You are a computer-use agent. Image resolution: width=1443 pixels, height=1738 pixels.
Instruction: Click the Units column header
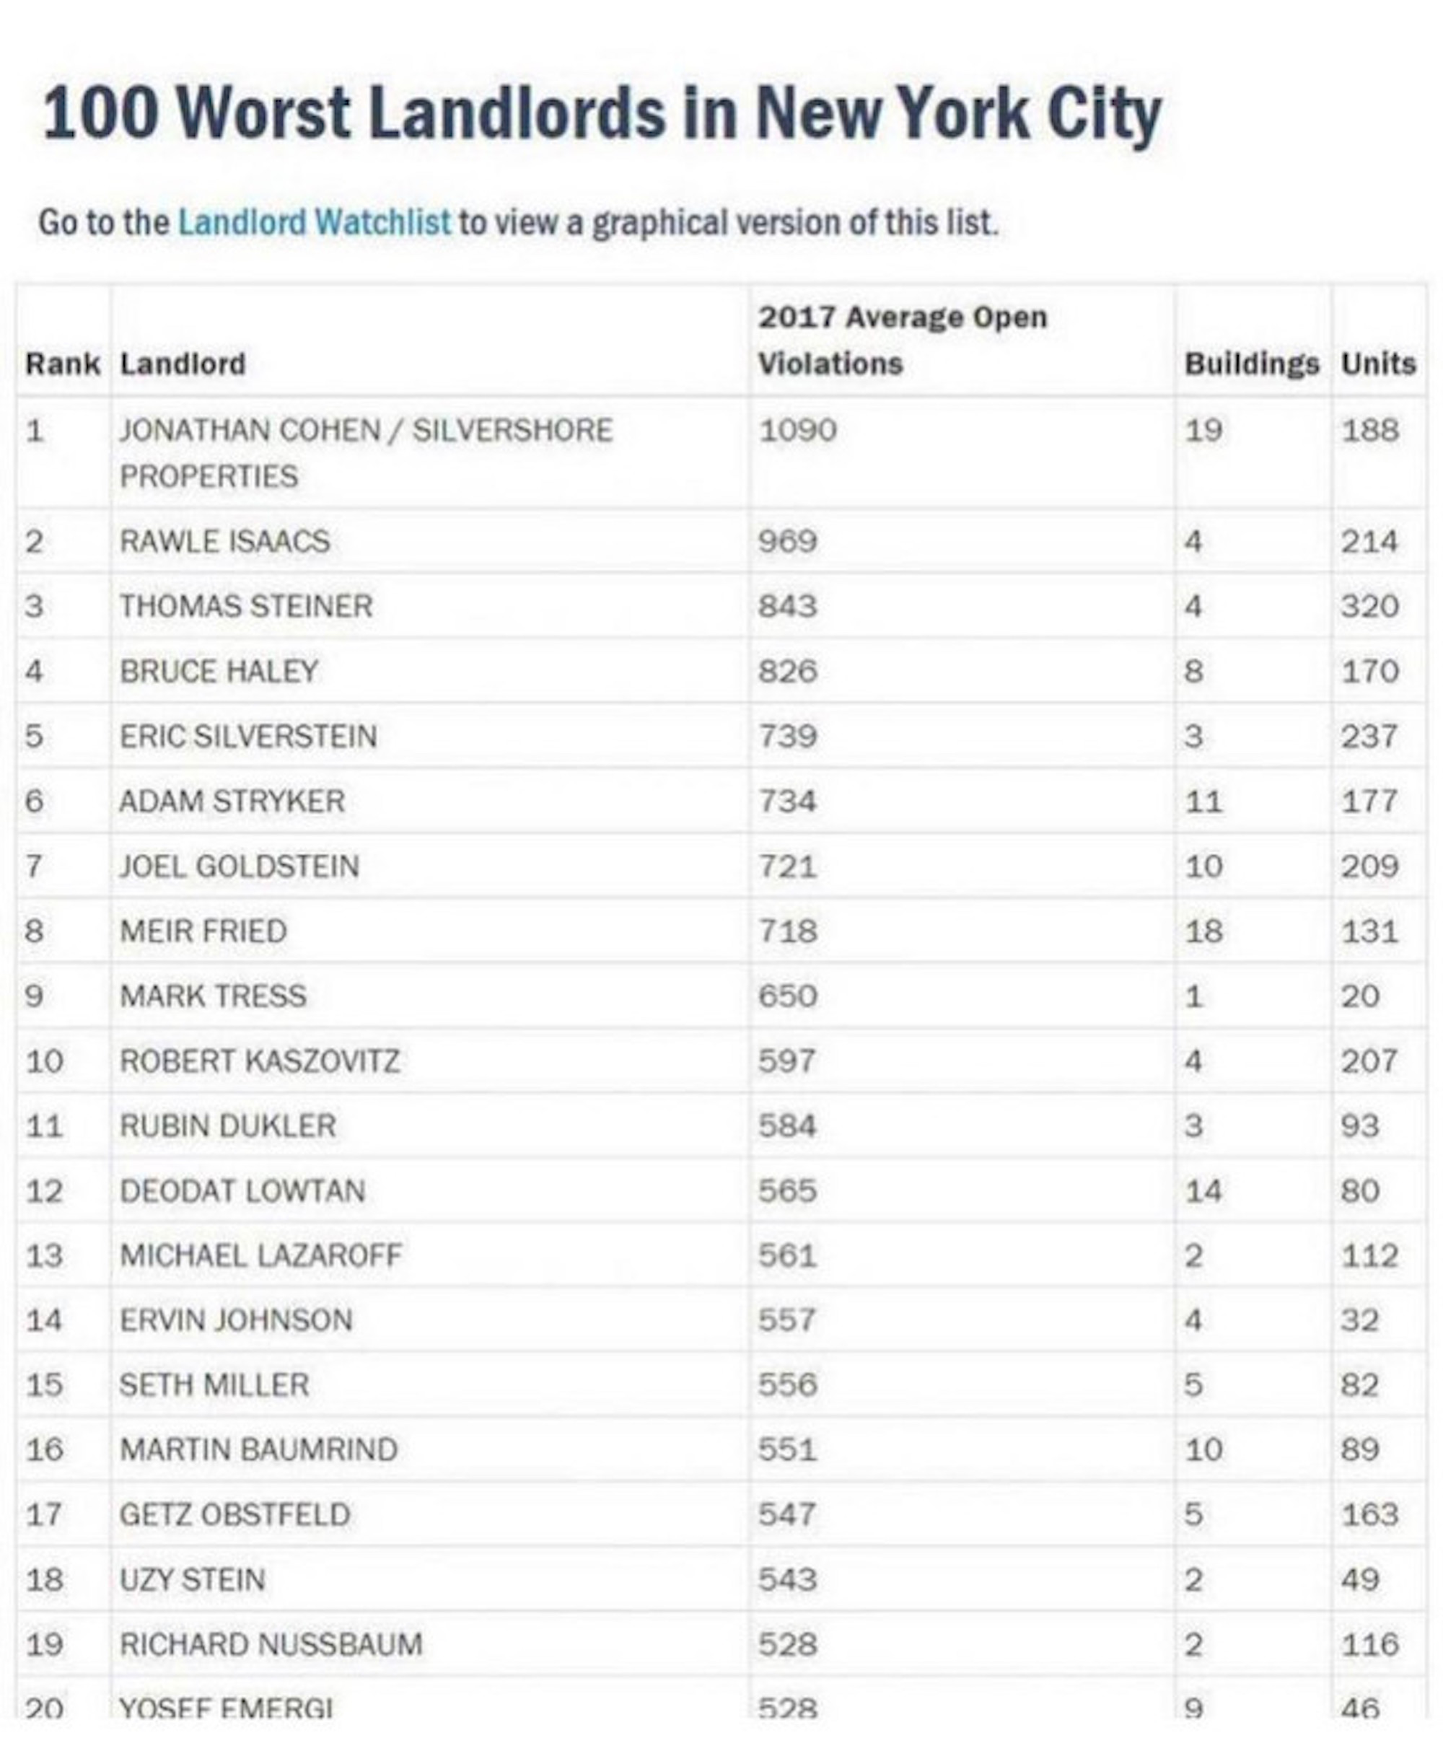[1377, 364]
